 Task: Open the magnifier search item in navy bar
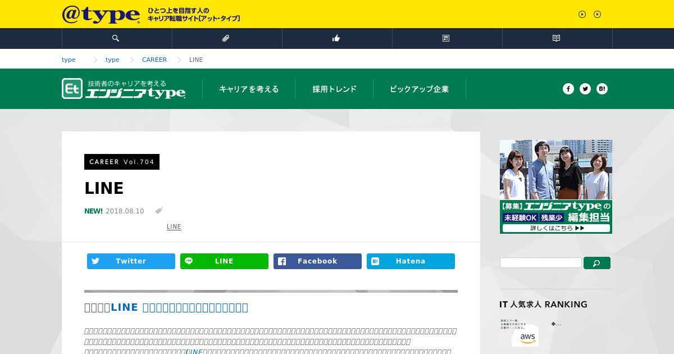coord(116,38)
